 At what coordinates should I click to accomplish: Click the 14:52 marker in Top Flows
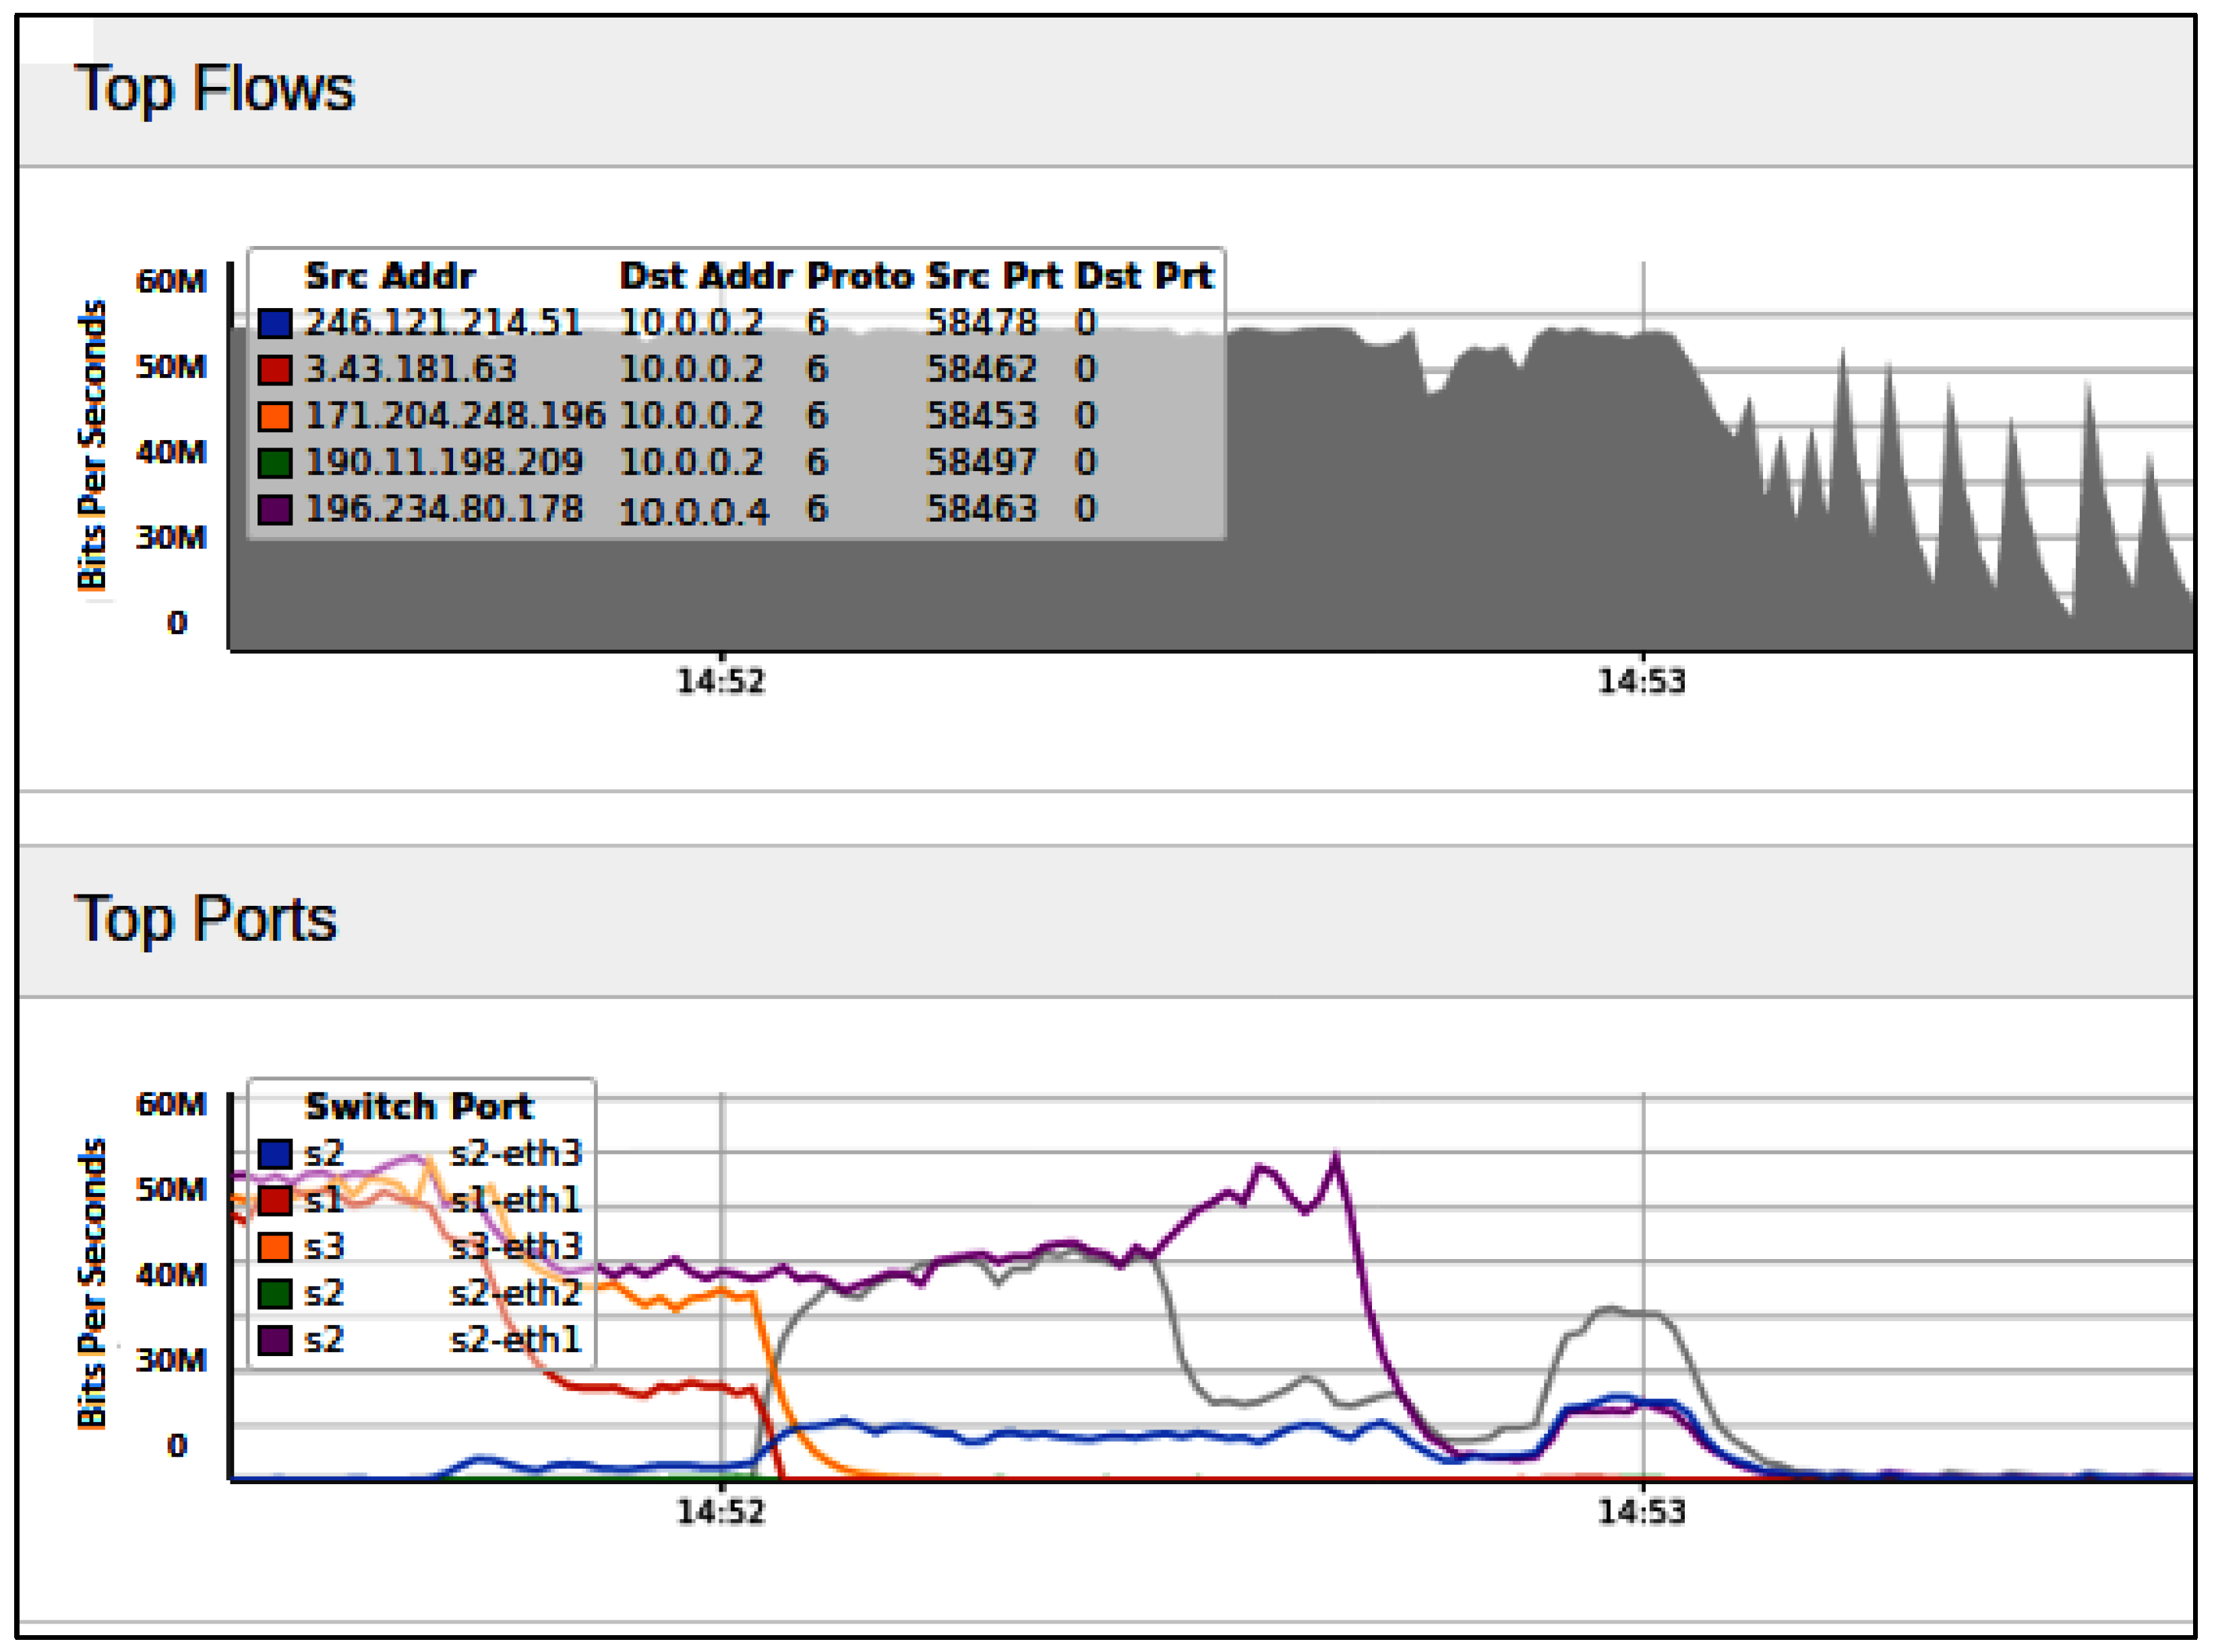tap(721, 682)
